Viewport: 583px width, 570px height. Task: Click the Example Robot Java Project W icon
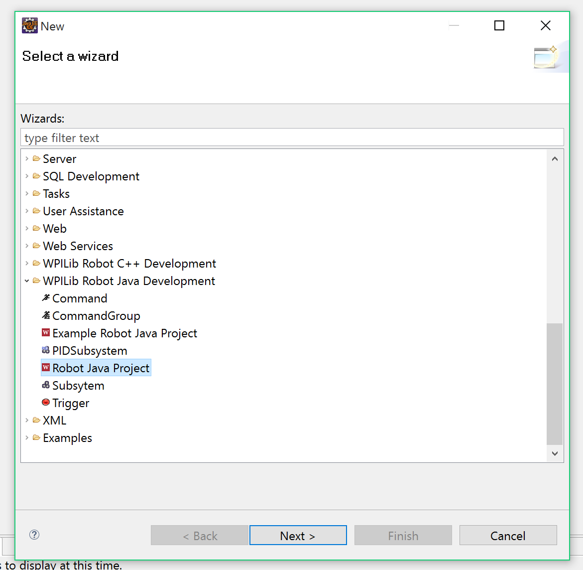point(45,333)
